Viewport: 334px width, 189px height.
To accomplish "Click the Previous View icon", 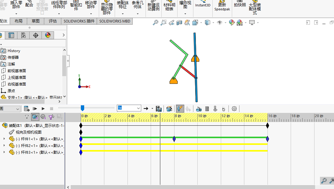I will pos(171,22).
